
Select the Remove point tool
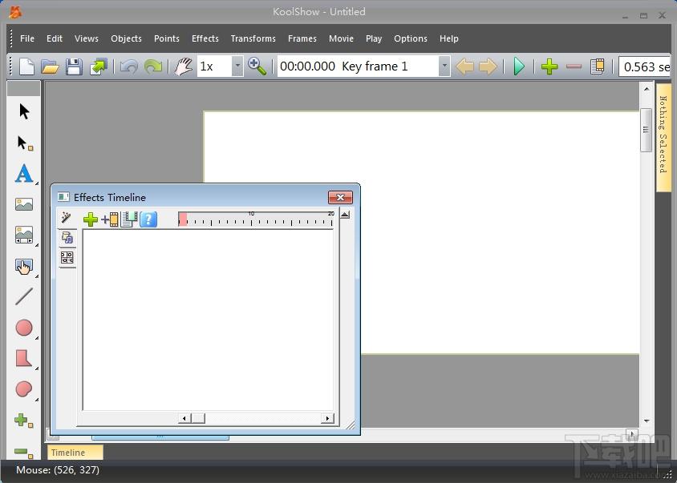point(23,453)
